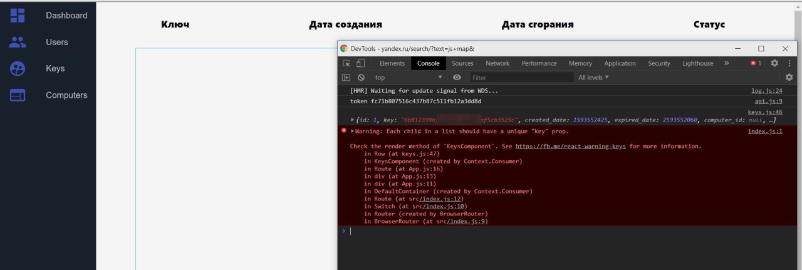This screenshot has width=802, height=270.
Task: Click the Ключ column header
Action: [x=175, y=24]
